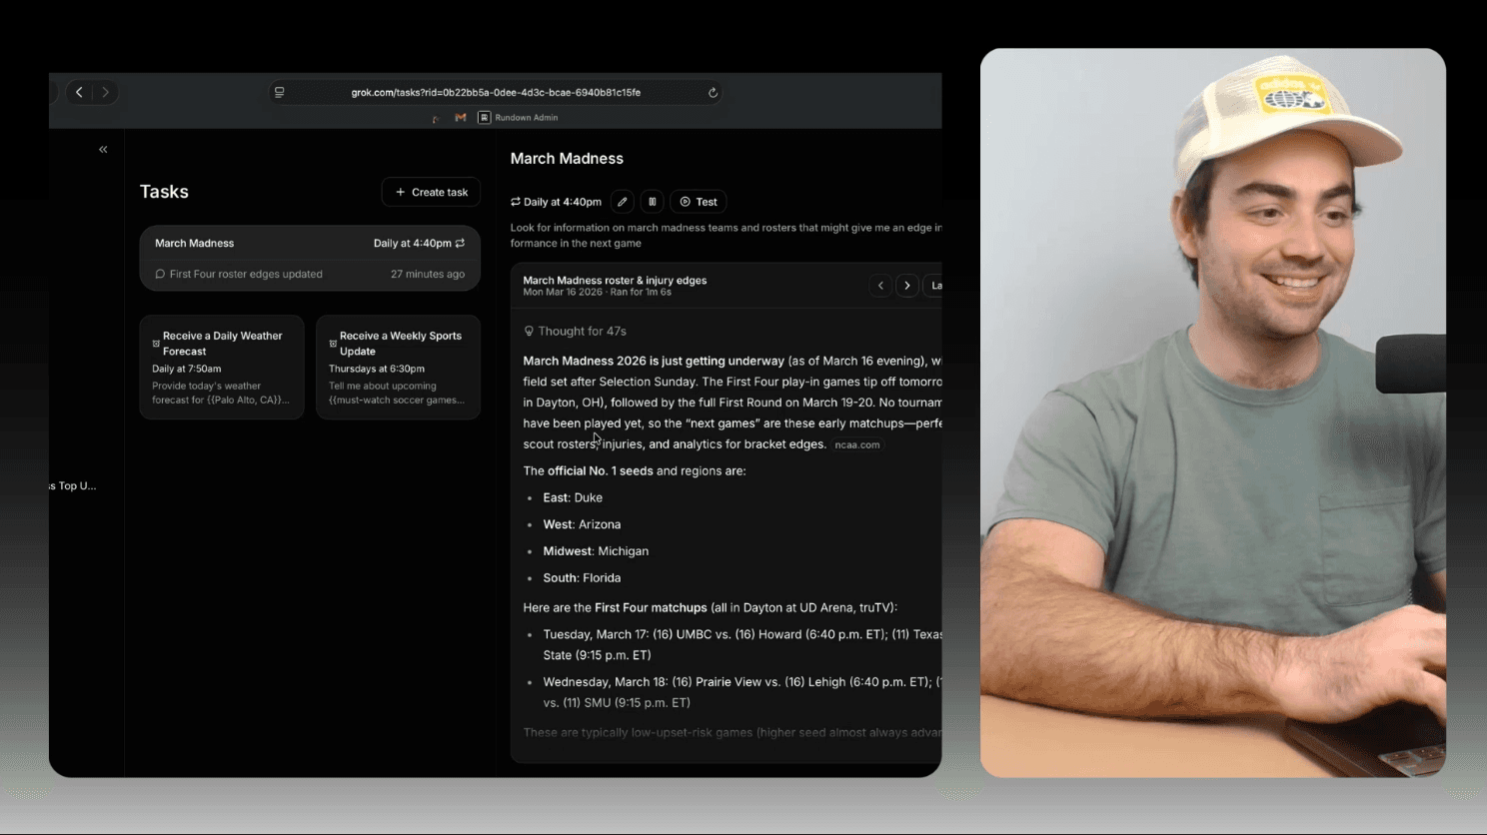Click the Create task button

pos(431,191)
